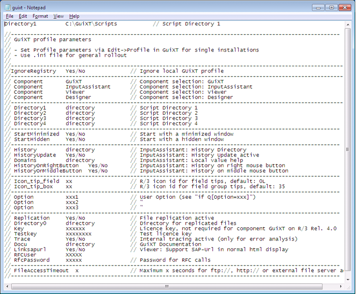356x294 pixels.
Task: Click 'Test licence key' comment
Action: tap(165, 234)
